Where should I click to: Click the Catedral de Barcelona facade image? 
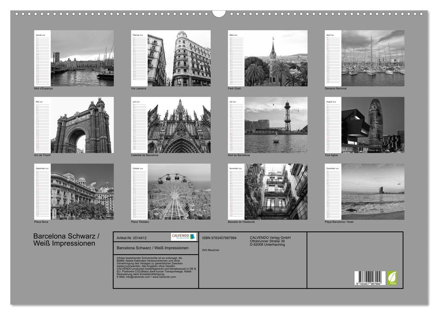click(180, 126)
